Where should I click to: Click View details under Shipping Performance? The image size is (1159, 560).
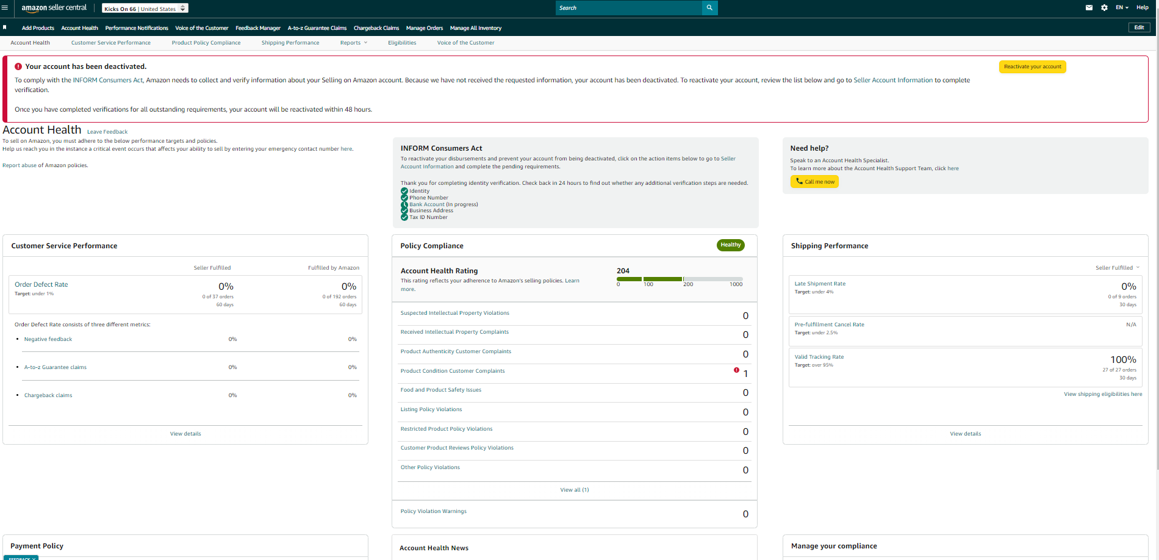point(966,434)
